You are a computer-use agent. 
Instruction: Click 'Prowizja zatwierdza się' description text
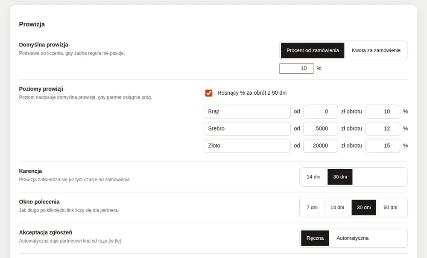point(75,180)
